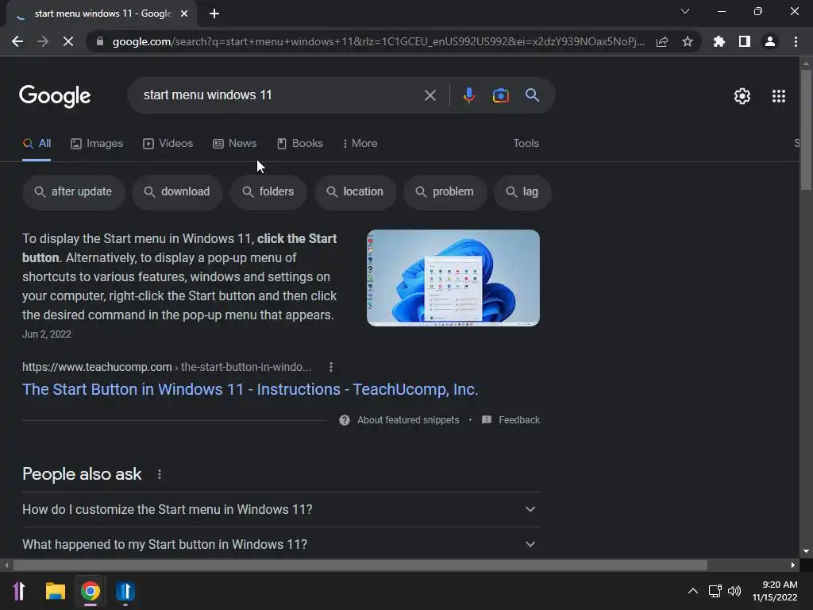Click the scroll-down arrow of the vertical scrollbar

(807, 552)
